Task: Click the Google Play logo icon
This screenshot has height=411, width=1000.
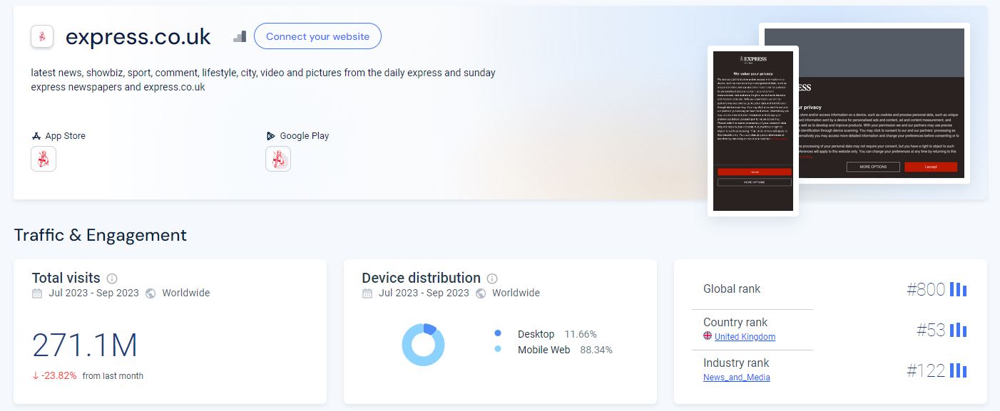Action: click(271, 136)
